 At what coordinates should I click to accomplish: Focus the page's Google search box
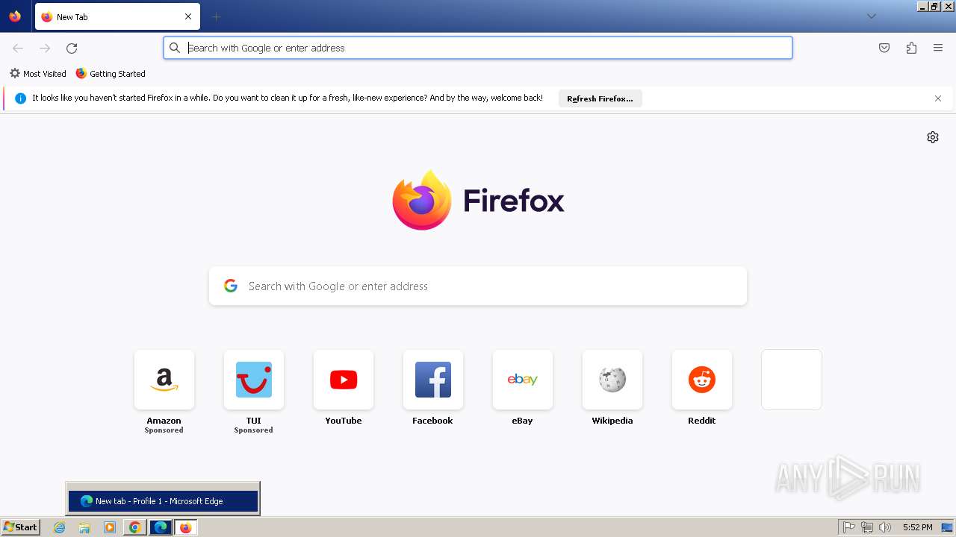(x=478, y=286)
